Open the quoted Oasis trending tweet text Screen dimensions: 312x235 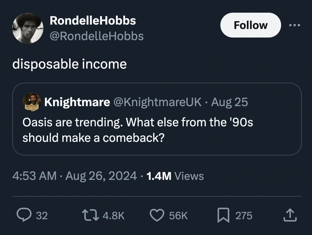(138, 129)
